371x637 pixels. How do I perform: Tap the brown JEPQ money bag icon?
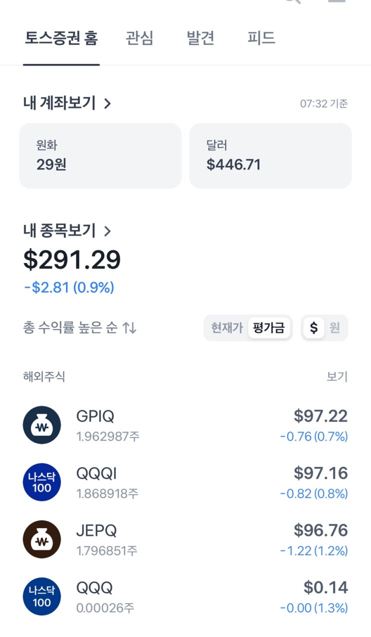tap(42, 539)
